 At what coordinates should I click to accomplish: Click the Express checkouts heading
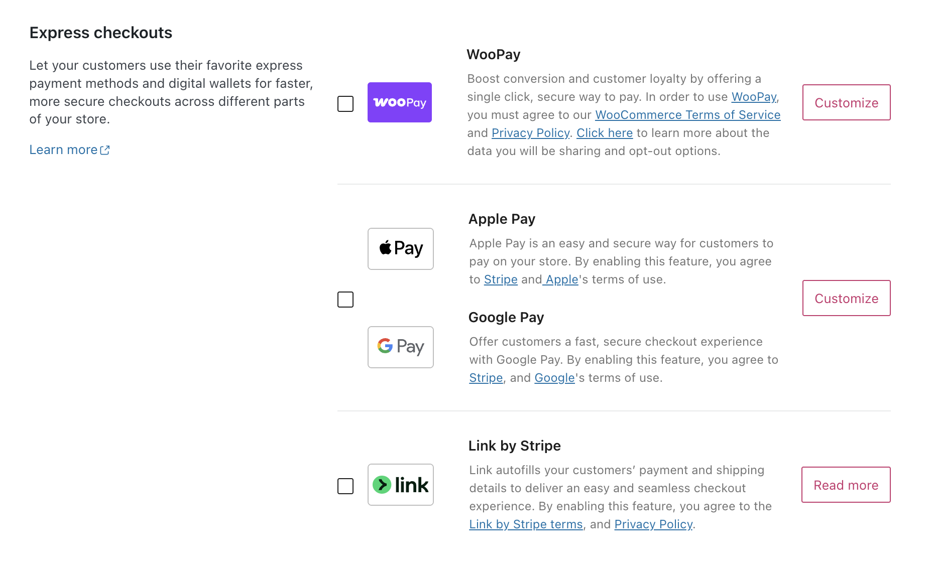tap(101, 33)
